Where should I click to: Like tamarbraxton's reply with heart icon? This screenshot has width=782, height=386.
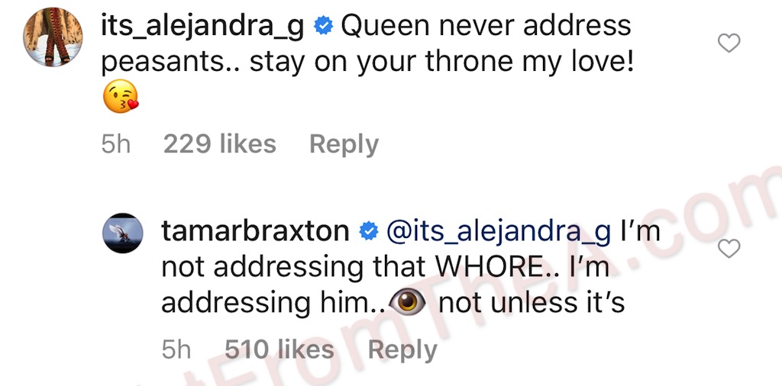tap(729, 249)
